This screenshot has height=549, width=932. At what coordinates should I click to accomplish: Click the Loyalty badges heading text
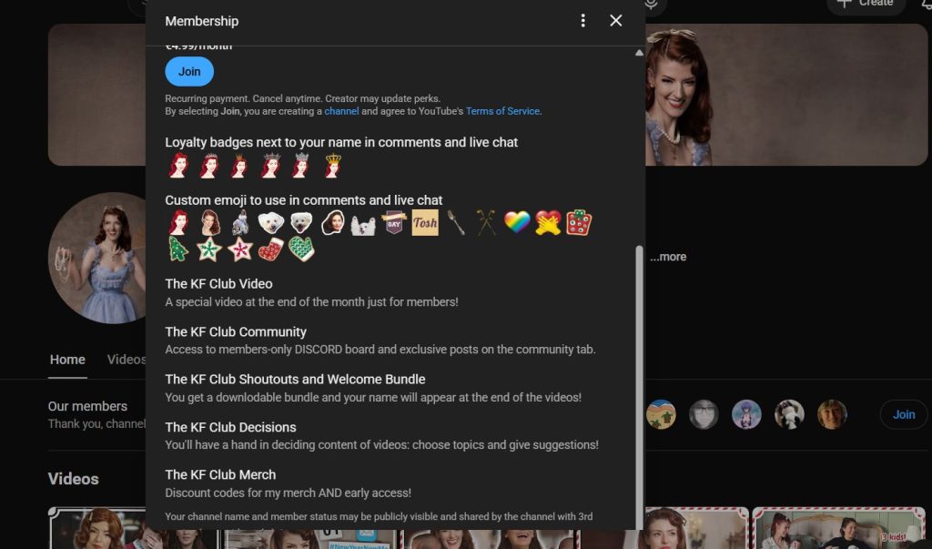click(x=341, y=142)
